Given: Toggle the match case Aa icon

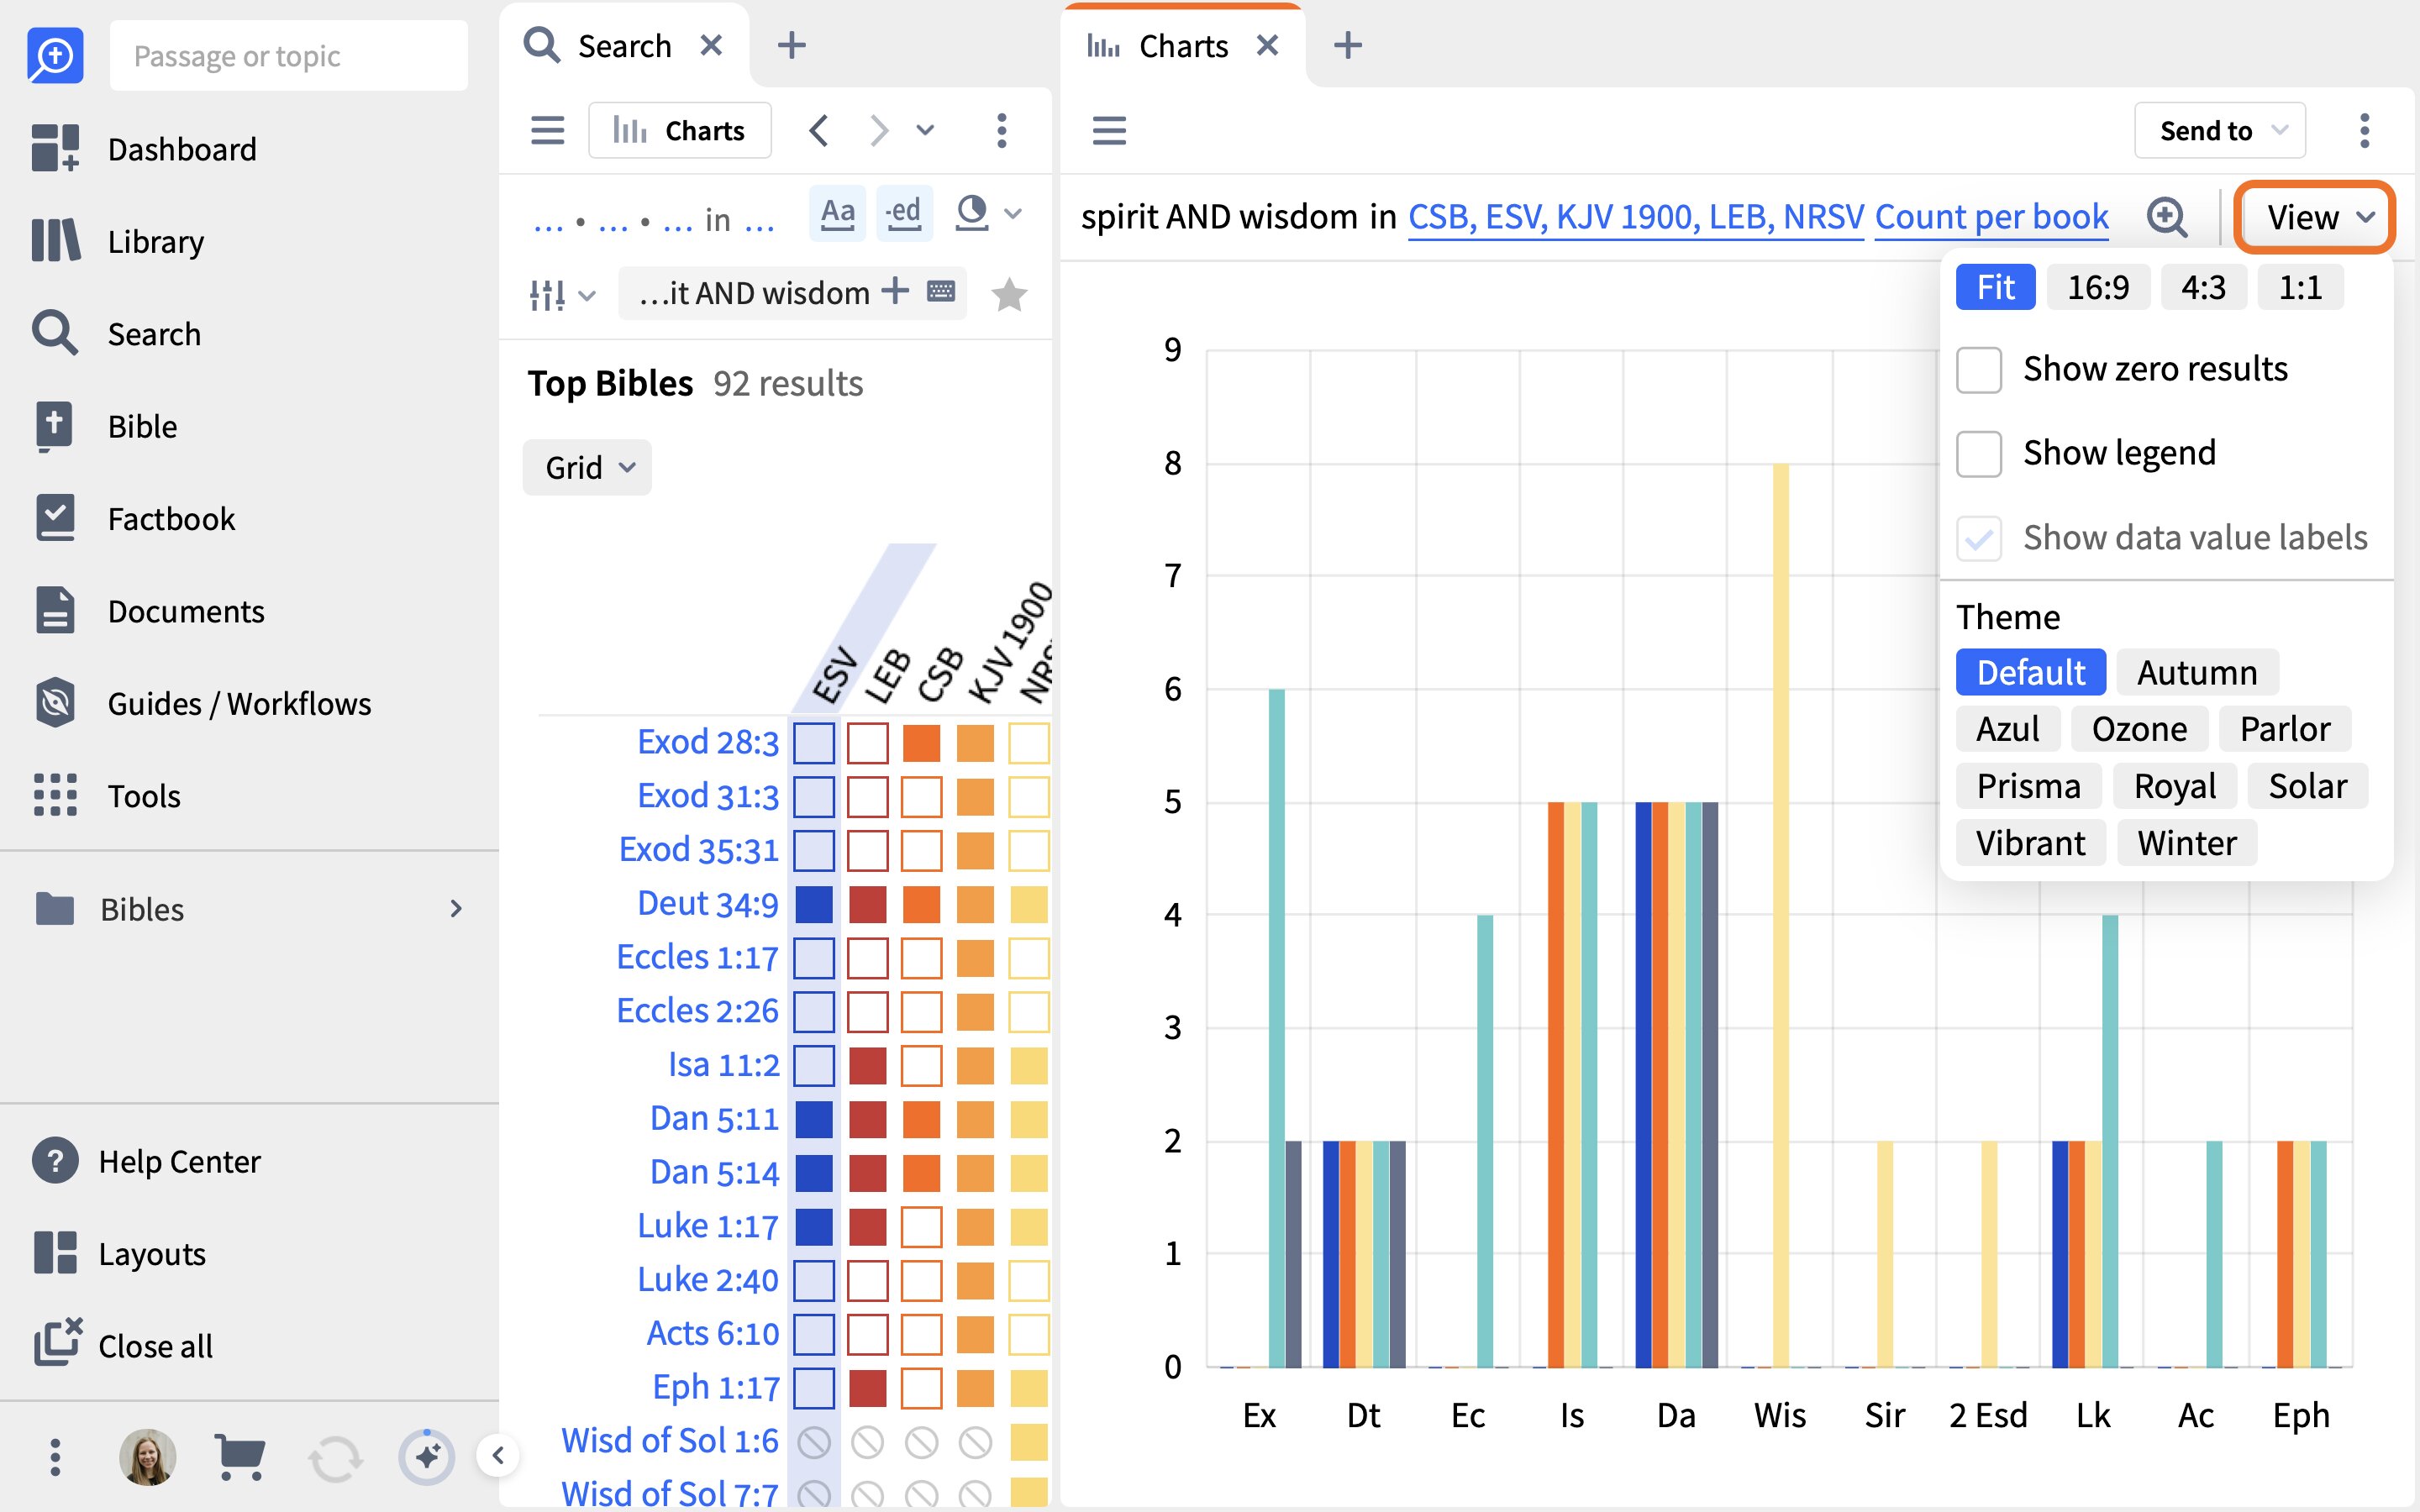Looking at the screenshot, I should coord(838,212).
